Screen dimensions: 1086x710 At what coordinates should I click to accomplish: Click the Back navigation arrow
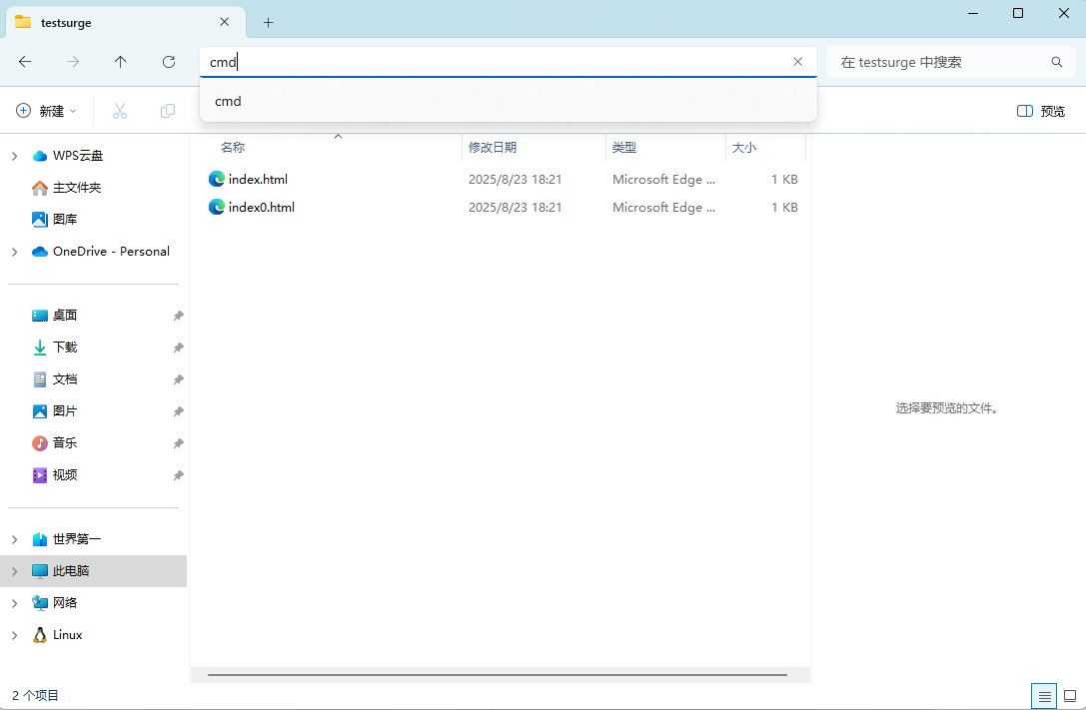point(25,62)
